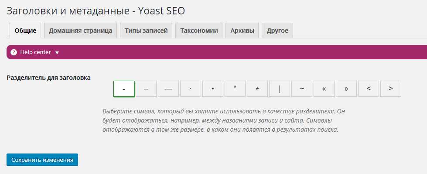The width and height of the screenshot is (427, 174).
Task: Pick the right guillemet » separator
Action: 346,89
